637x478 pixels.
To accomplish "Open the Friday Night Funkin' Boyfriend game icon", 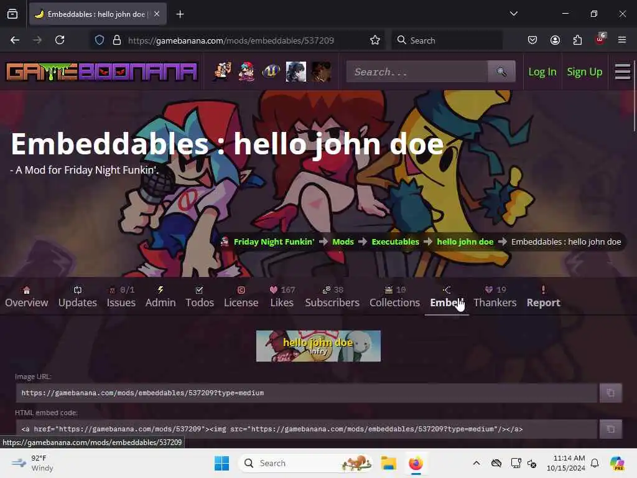I will tap(246, 72).
